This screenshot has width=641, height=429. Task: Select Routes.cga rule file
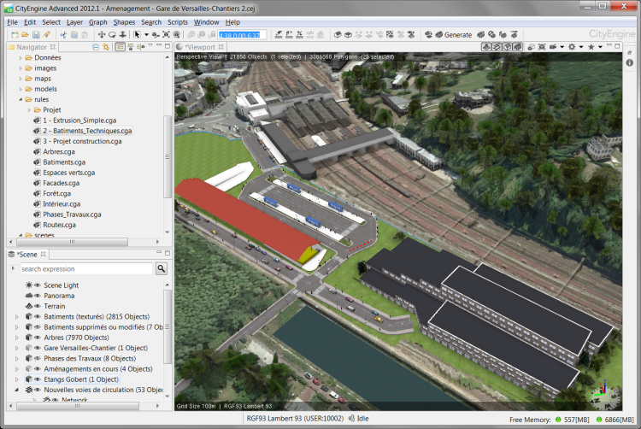click(x=59, y=225)
